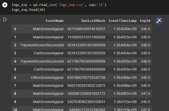Image resolution: width=169 pixels, height=111 pixels.
Task: Click ExpId 247.0 in row 8
Action: coord(146,93)
